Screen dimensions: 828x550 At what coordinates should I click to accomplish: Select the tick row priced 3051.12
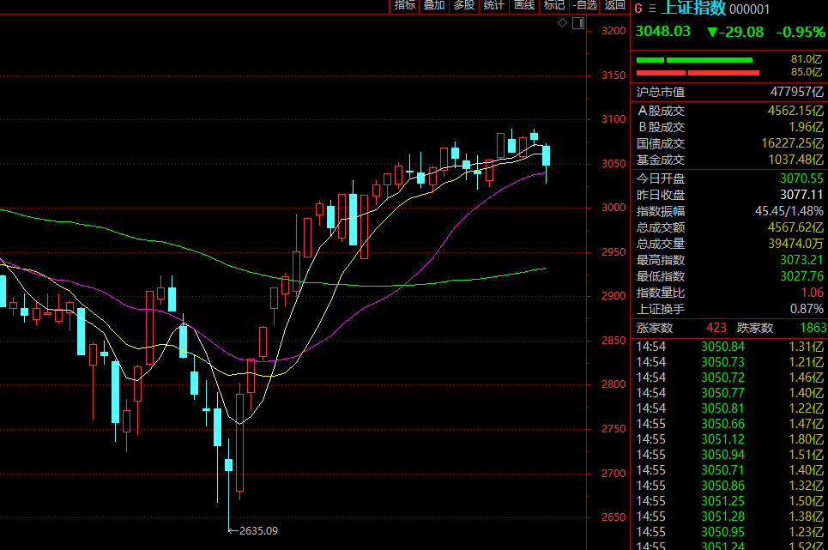click(x=729, y=439)
